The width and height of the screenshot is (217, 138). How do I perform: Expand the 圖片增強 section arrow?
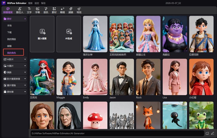coord(25,85)
